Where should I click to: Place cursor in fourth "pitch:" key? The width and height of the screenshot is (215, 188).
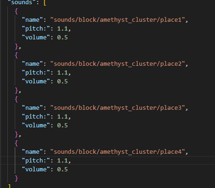36,161
